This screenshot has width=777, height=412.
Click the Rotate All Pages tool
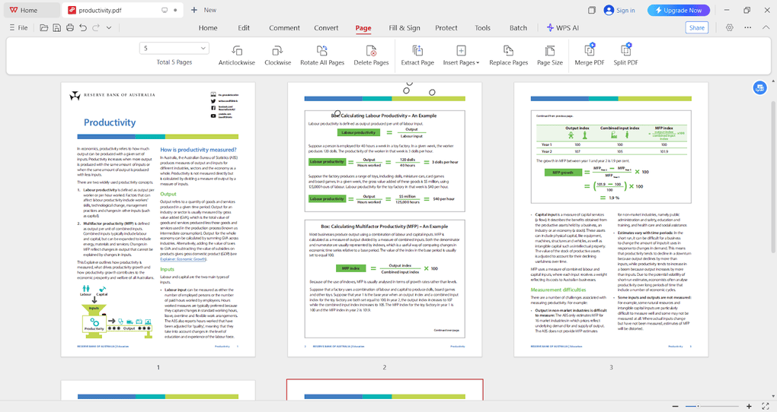pos(321,55)
